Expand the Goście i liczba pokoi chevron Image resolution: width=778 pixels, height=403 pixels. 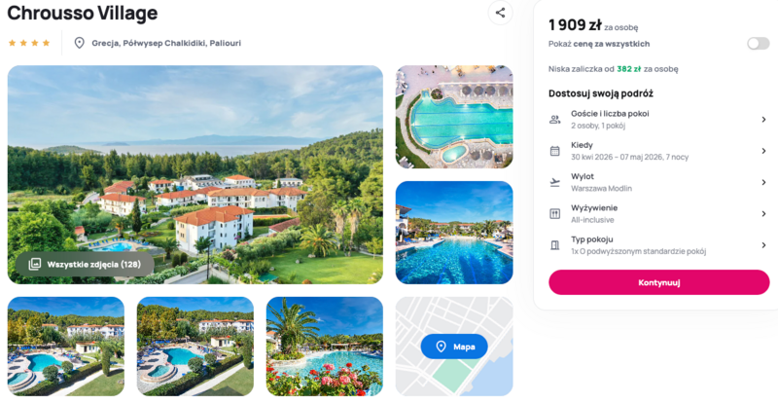pos(763,120)
